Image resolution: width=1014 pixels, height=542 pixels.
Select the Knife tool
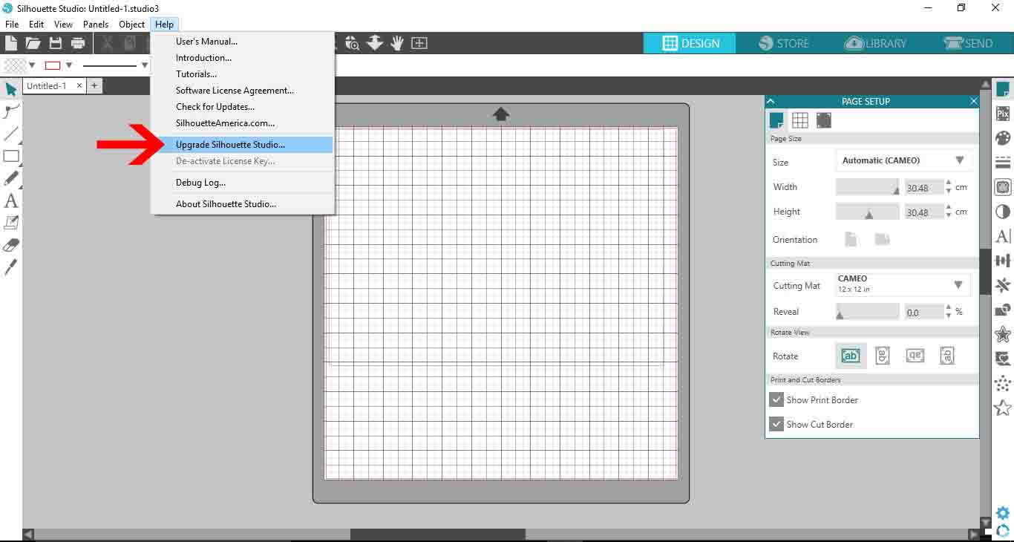tap(11, 267)
